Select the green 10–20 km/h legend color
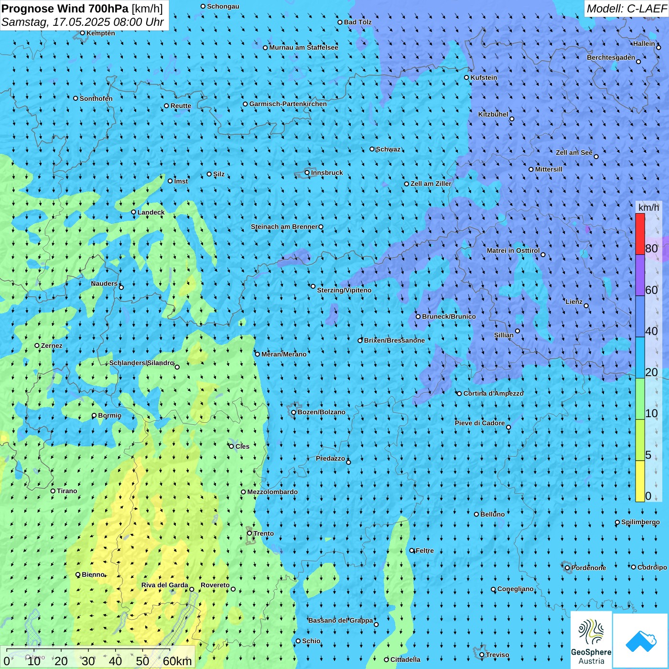Screen dimensions: 669x669 click(x=640, y=399)
